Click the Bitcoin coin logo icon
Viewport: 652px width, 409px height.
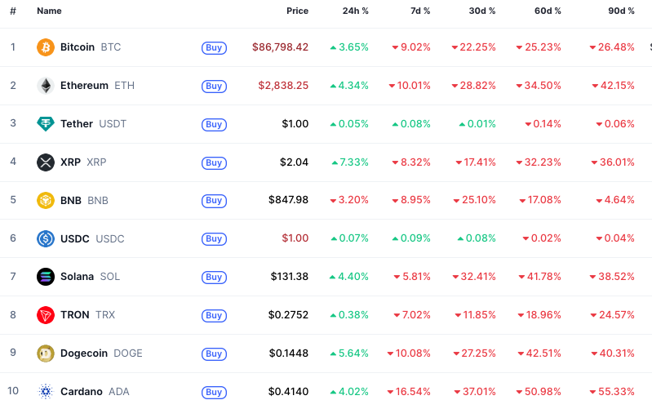point(46,47)
